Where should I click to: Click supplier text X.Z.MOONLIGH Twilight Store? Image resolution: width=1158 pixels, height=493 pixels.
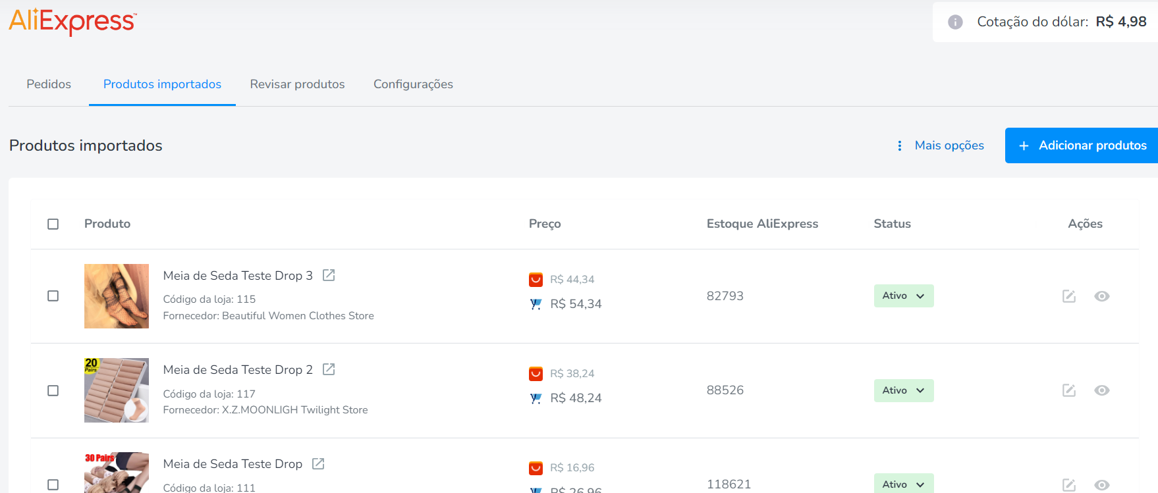pyautogui.click(x=294, y=410)
